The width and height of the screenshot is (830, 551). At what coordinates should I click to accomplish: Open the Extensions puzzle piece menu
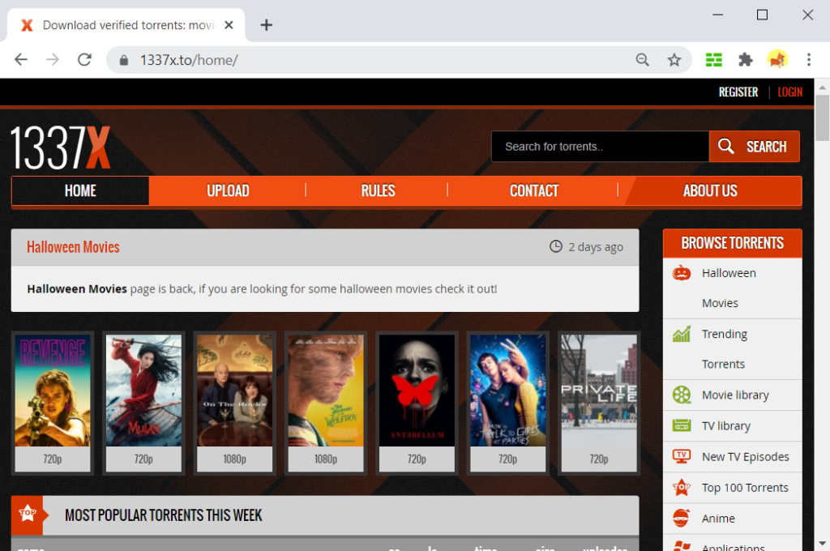[746, 60]
